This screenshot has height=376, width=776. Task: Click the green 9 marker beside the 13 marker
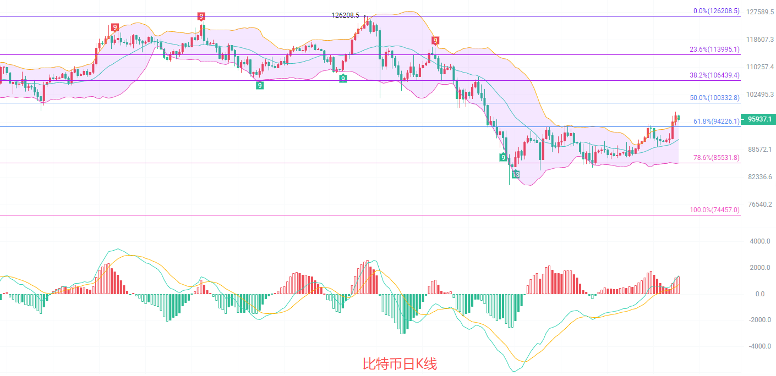click(x=503, y=157)
